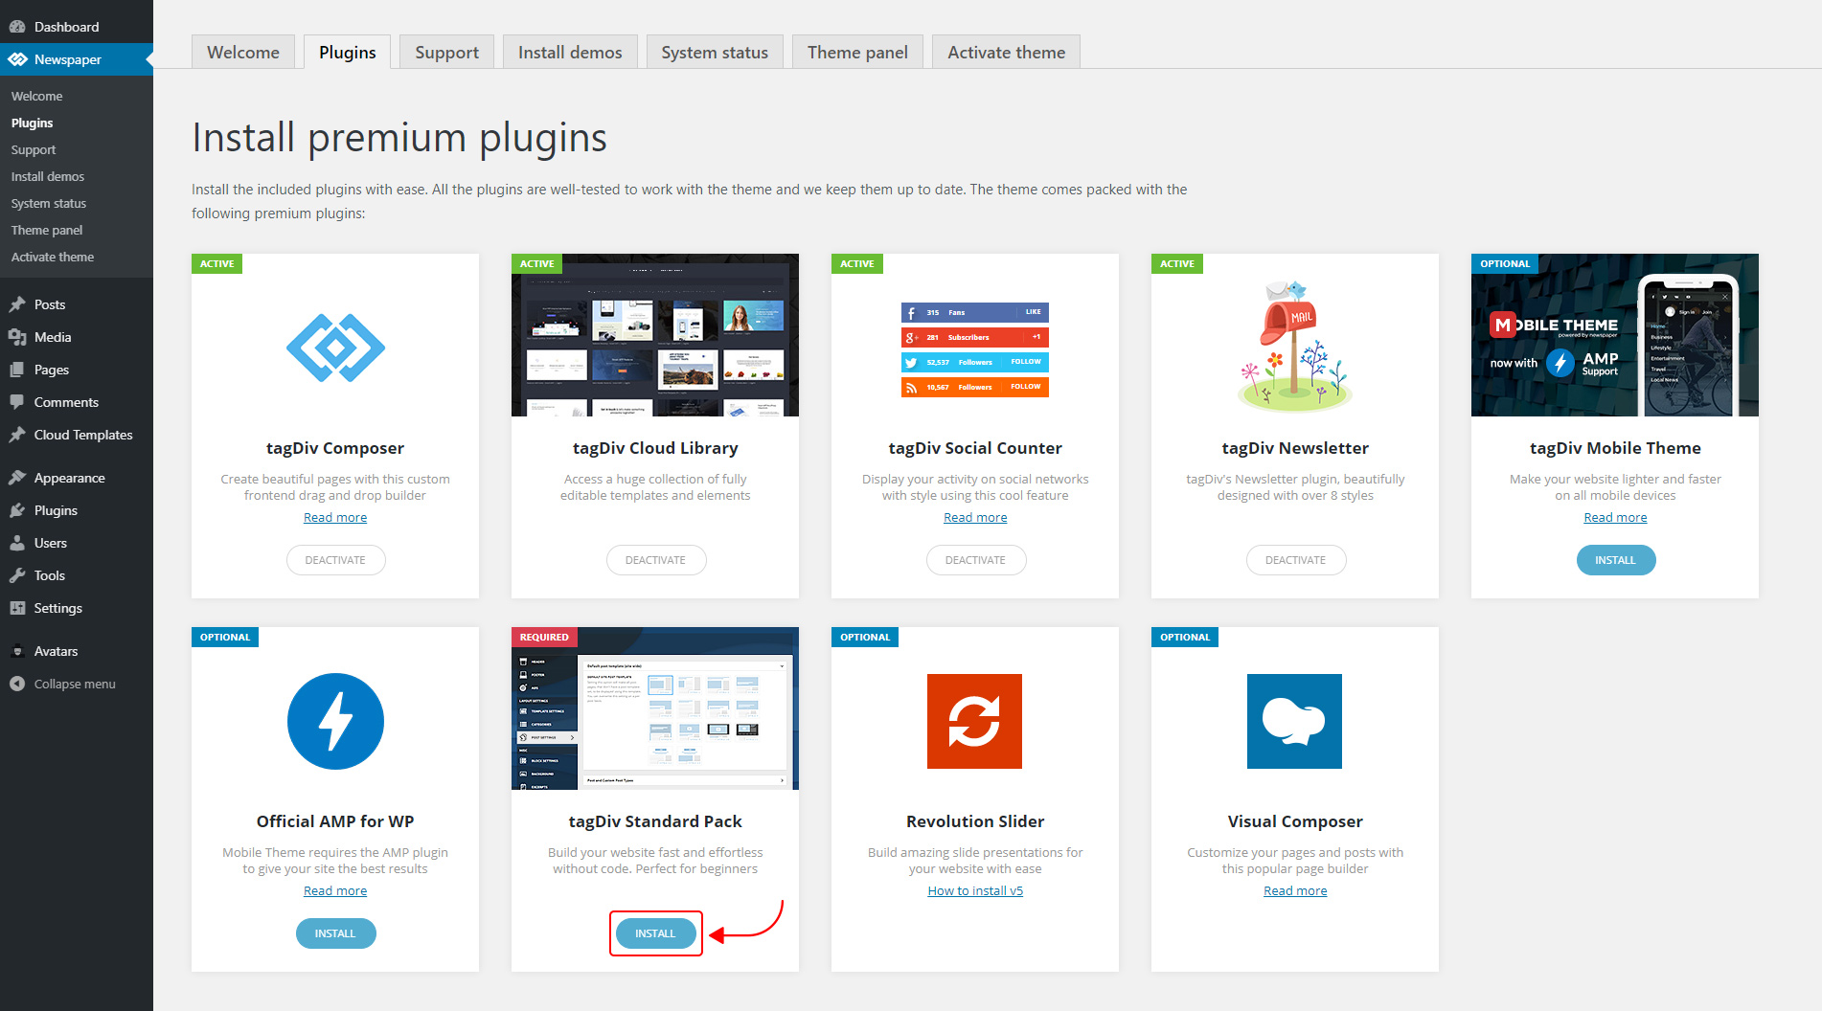
Task: Open the System status tab
Action: pos(715,52)
